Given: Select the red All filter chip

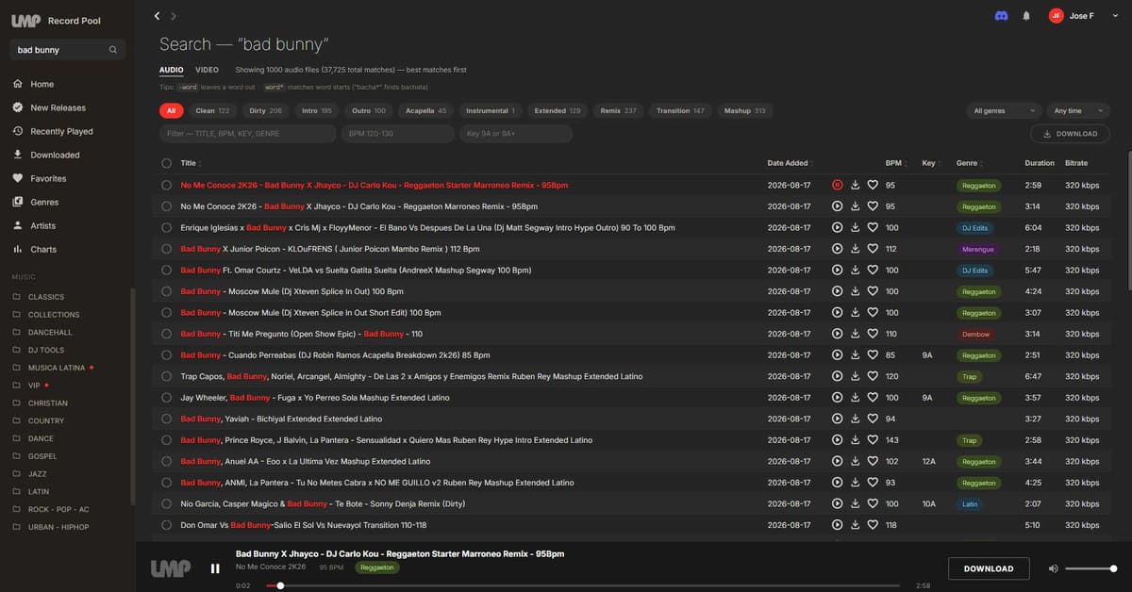Looking at the screenshot, I should 171,110.
